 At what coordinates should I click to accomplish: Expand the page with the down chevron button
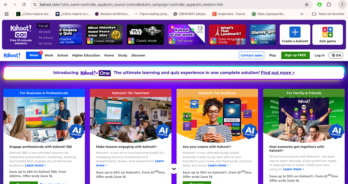pyautogui.click(x=174, y=168)
